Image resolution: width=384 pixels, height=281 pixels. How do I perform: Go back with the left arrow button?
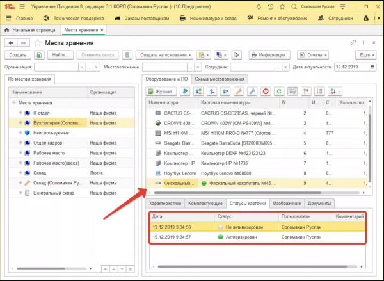coord(11,43)
